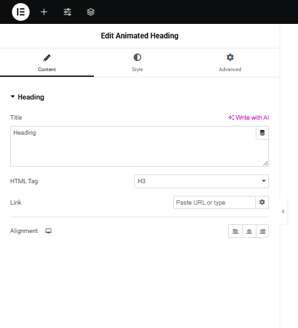Image resolution: width=298 pixels, height=328 pixels.
Task: Align heading to the right
Action: [262, 231]
